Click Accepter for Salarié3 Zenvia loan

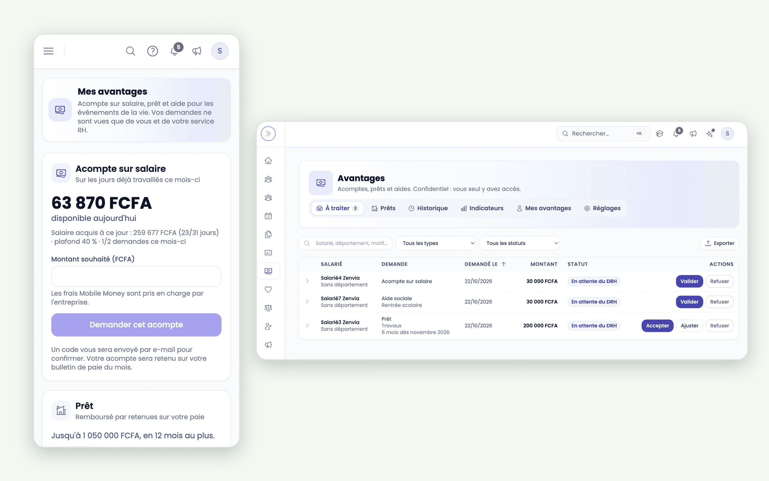[x=657, y=326]
